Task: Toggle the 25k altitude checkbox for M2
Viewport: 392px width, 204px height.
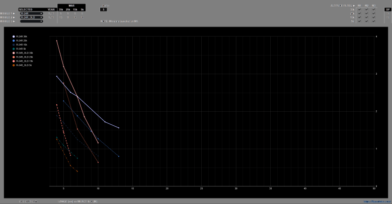Action: point(366,14)
